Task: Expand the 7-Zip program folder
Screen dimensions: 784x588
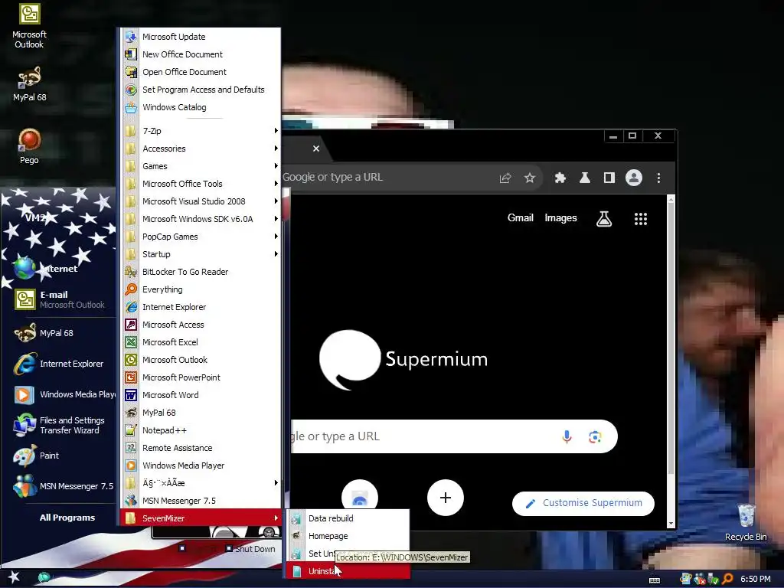Action: pos(201,131)
